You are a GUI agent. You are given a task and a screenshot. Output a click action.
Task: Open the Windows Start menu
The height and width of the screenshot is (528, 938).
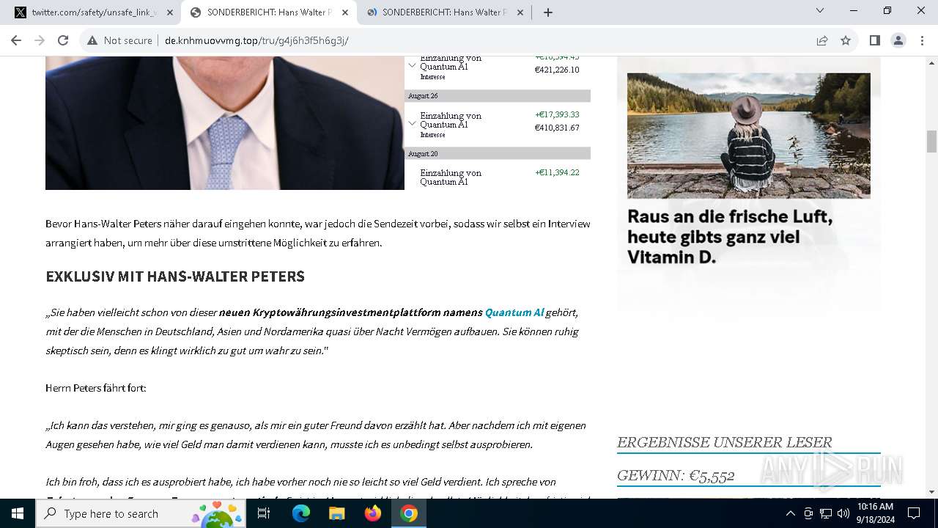pyautogui.click(x=18, y=513)
